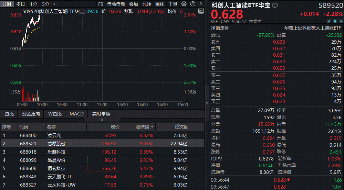This screenshot has height=190, width=344.
Task: Click the 266.78 price cell
Action: coord(104,168)
